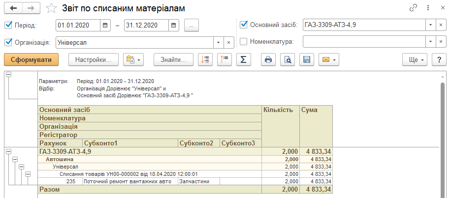Image resolution: width=451 pixels, height=198 pixels.
Task: Go back with the left arrow button
Action: point(13,8)
